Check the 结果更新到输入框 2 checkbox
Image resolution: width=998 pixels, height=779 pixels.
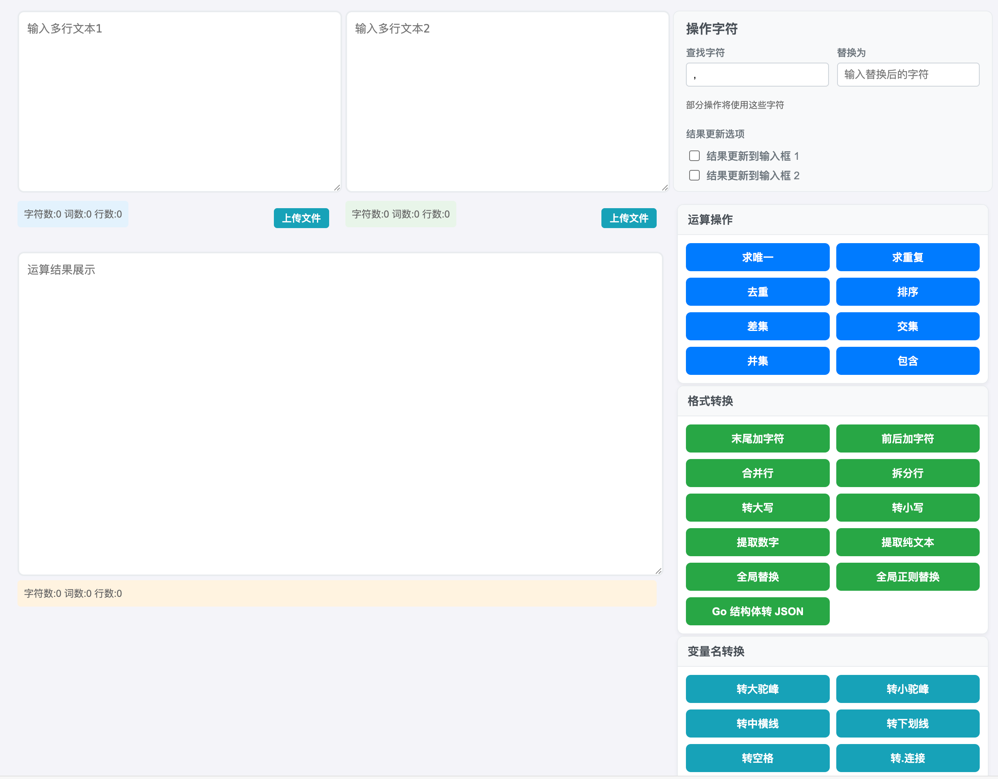694,176
